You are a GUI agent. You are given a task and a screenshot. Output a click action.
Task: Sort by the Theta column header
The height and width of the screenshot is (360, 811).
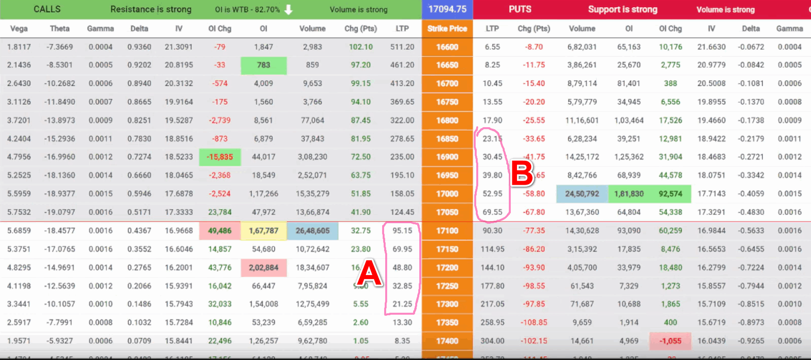click(x=60, y=28)
